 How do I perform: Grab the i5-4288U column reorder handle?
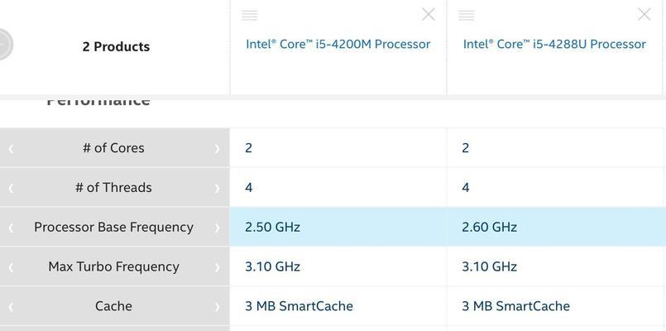(x=466, y=15)
